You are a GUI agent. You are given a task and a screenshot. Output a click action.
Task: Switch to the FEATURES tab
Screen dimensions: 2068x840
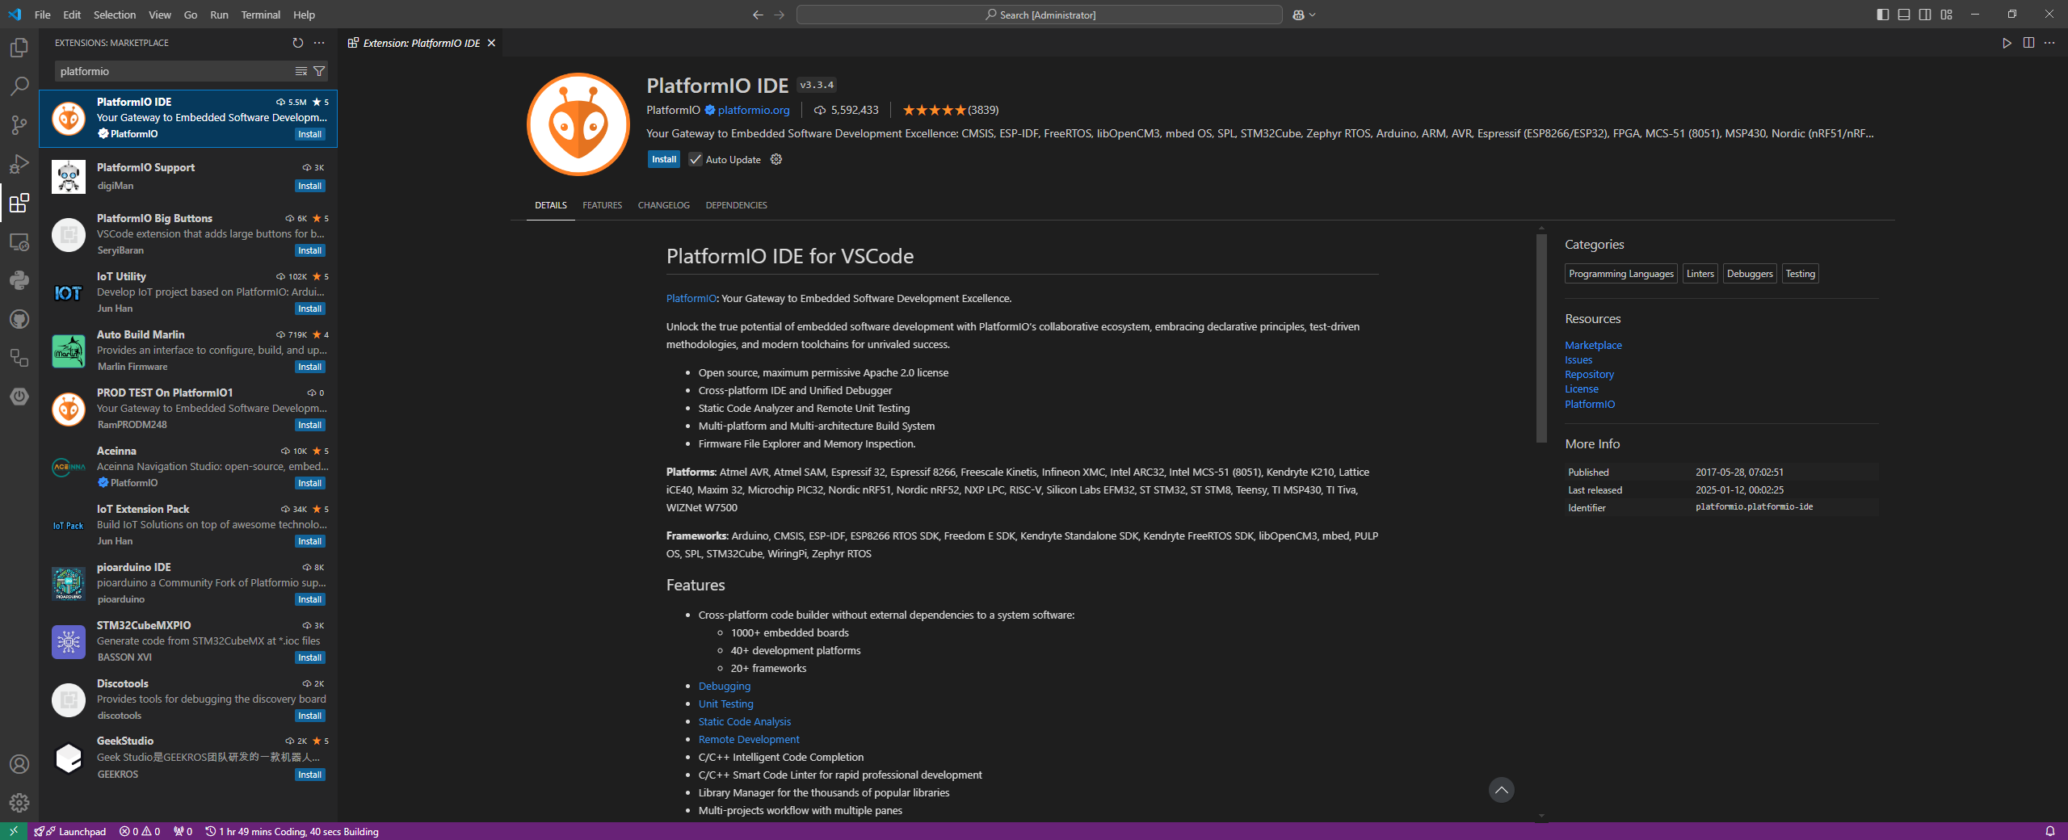603,205
